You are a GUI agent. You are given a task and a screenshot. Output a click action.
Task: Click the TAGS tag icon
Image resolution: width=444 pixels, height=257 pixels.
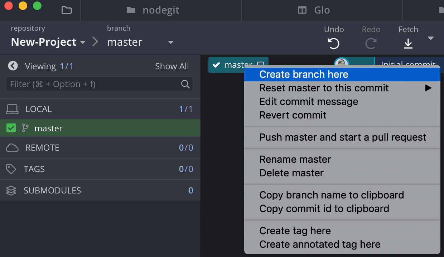pos(12,169)
